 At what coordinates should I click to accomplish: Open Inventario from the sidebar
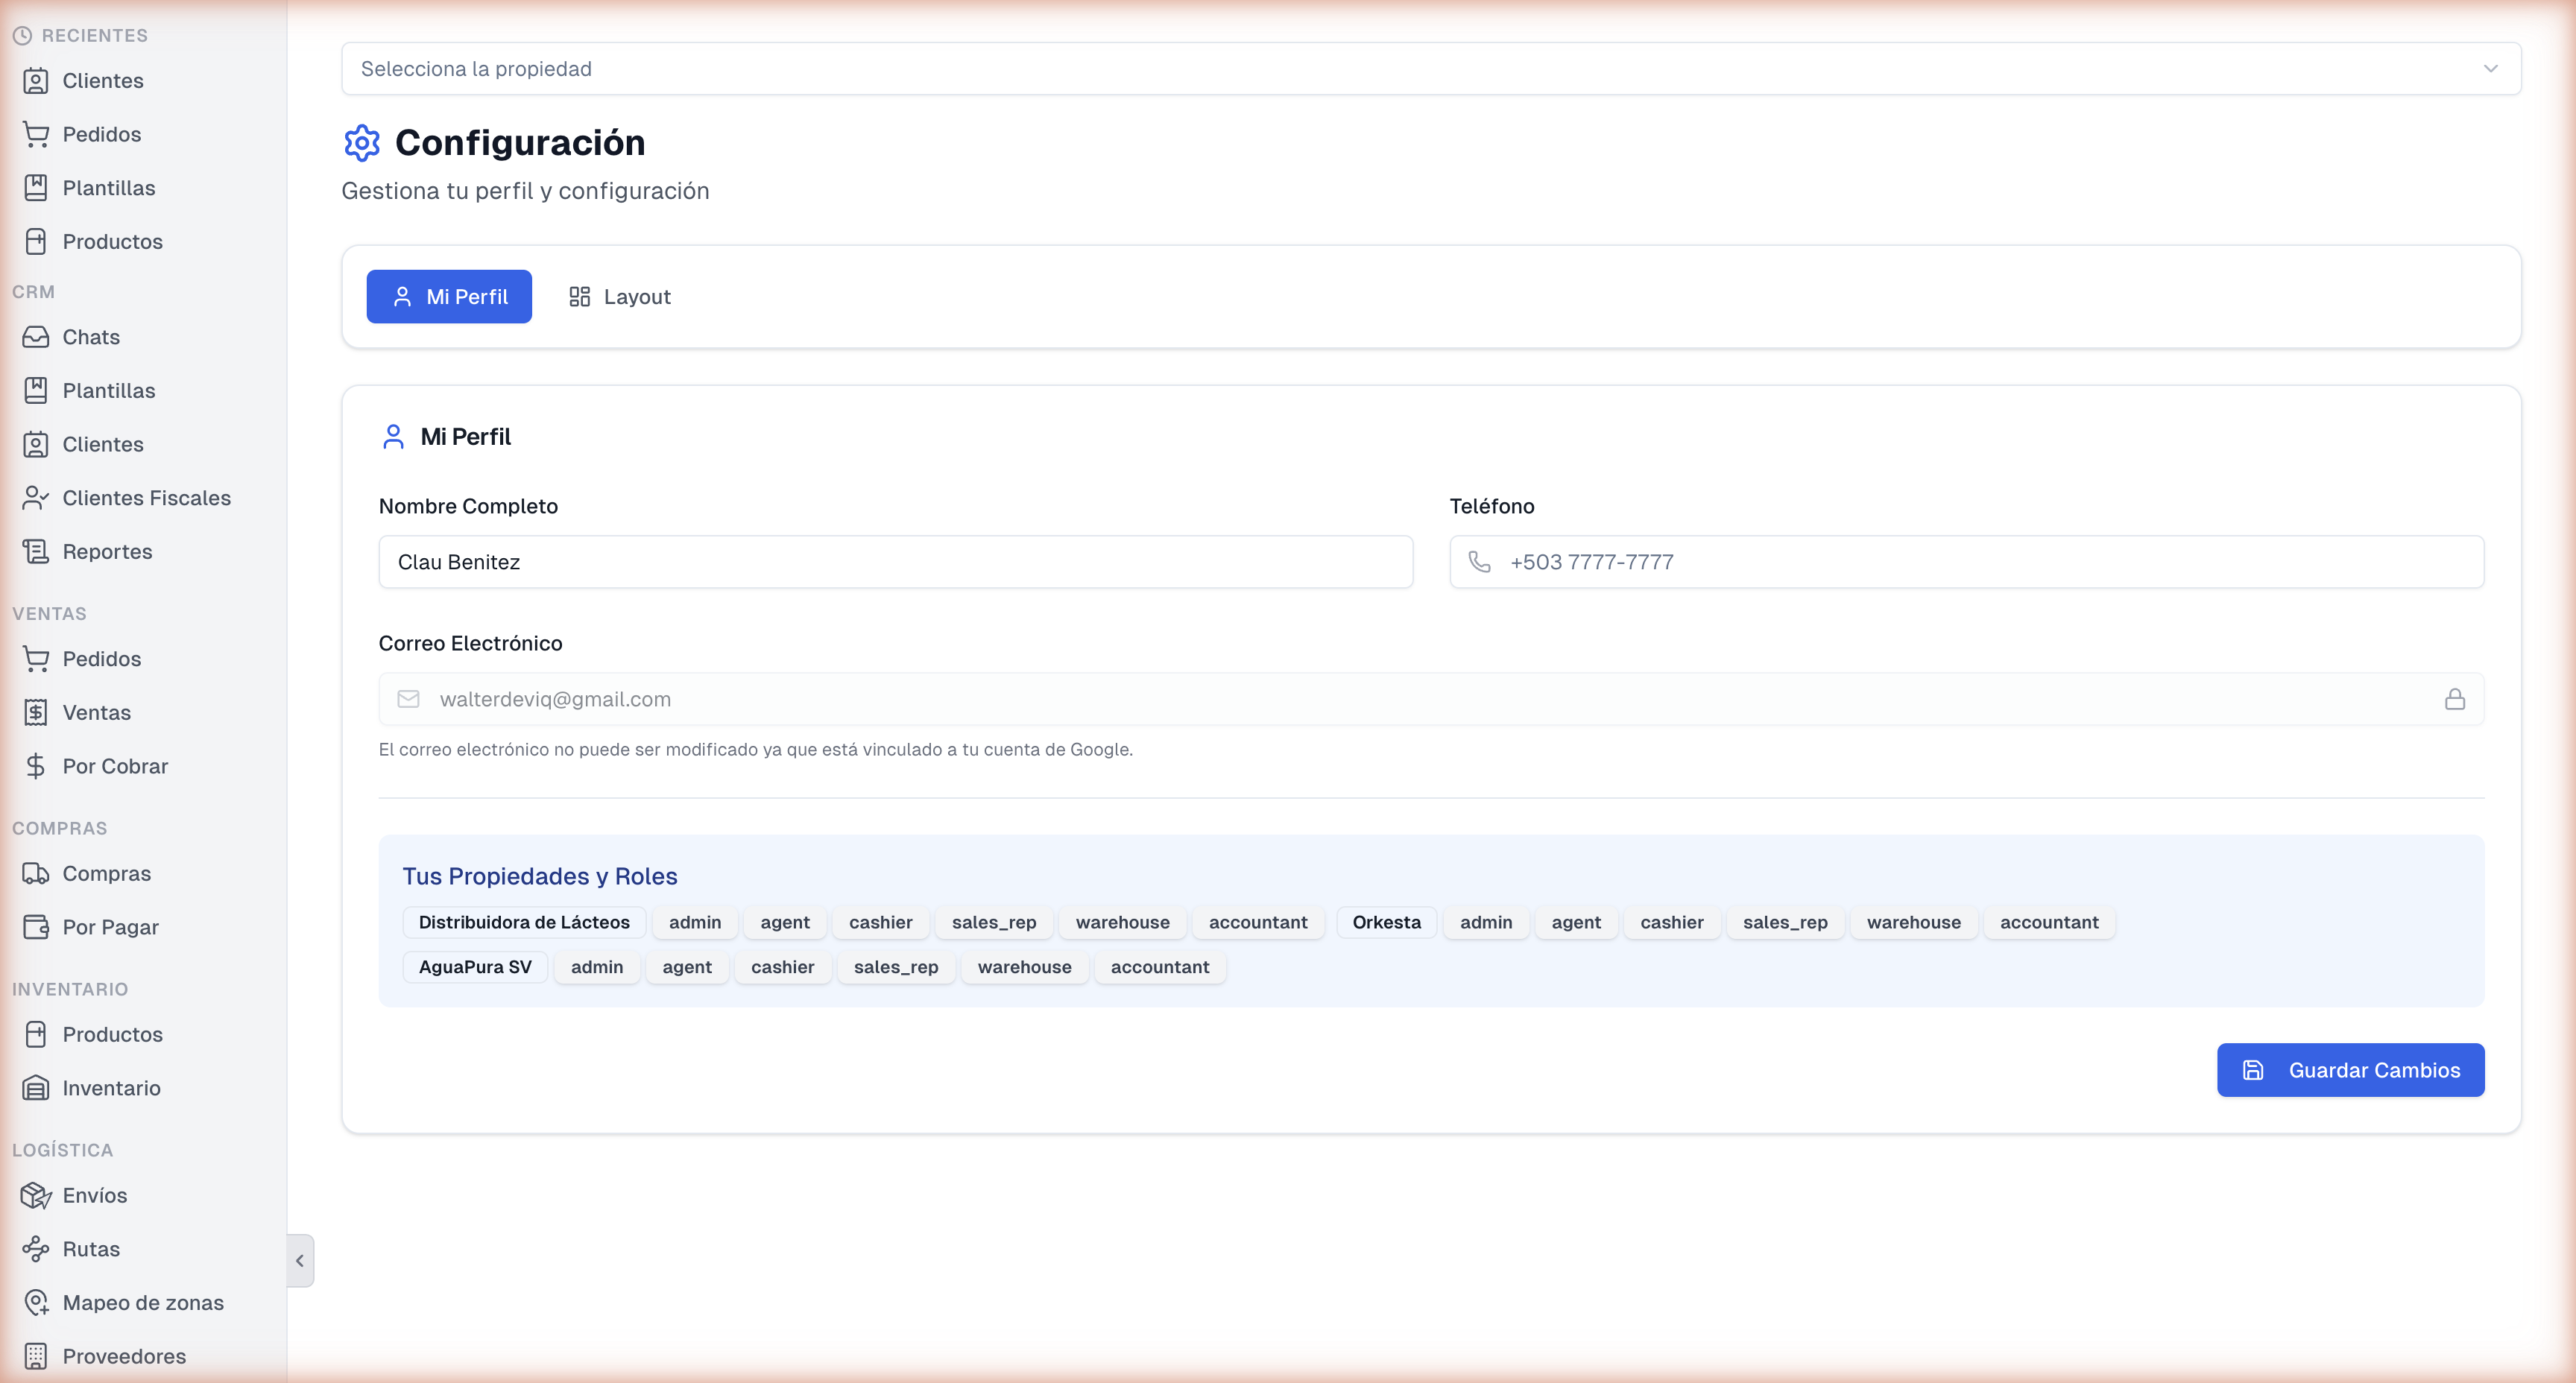click(x=111, y=1088)
